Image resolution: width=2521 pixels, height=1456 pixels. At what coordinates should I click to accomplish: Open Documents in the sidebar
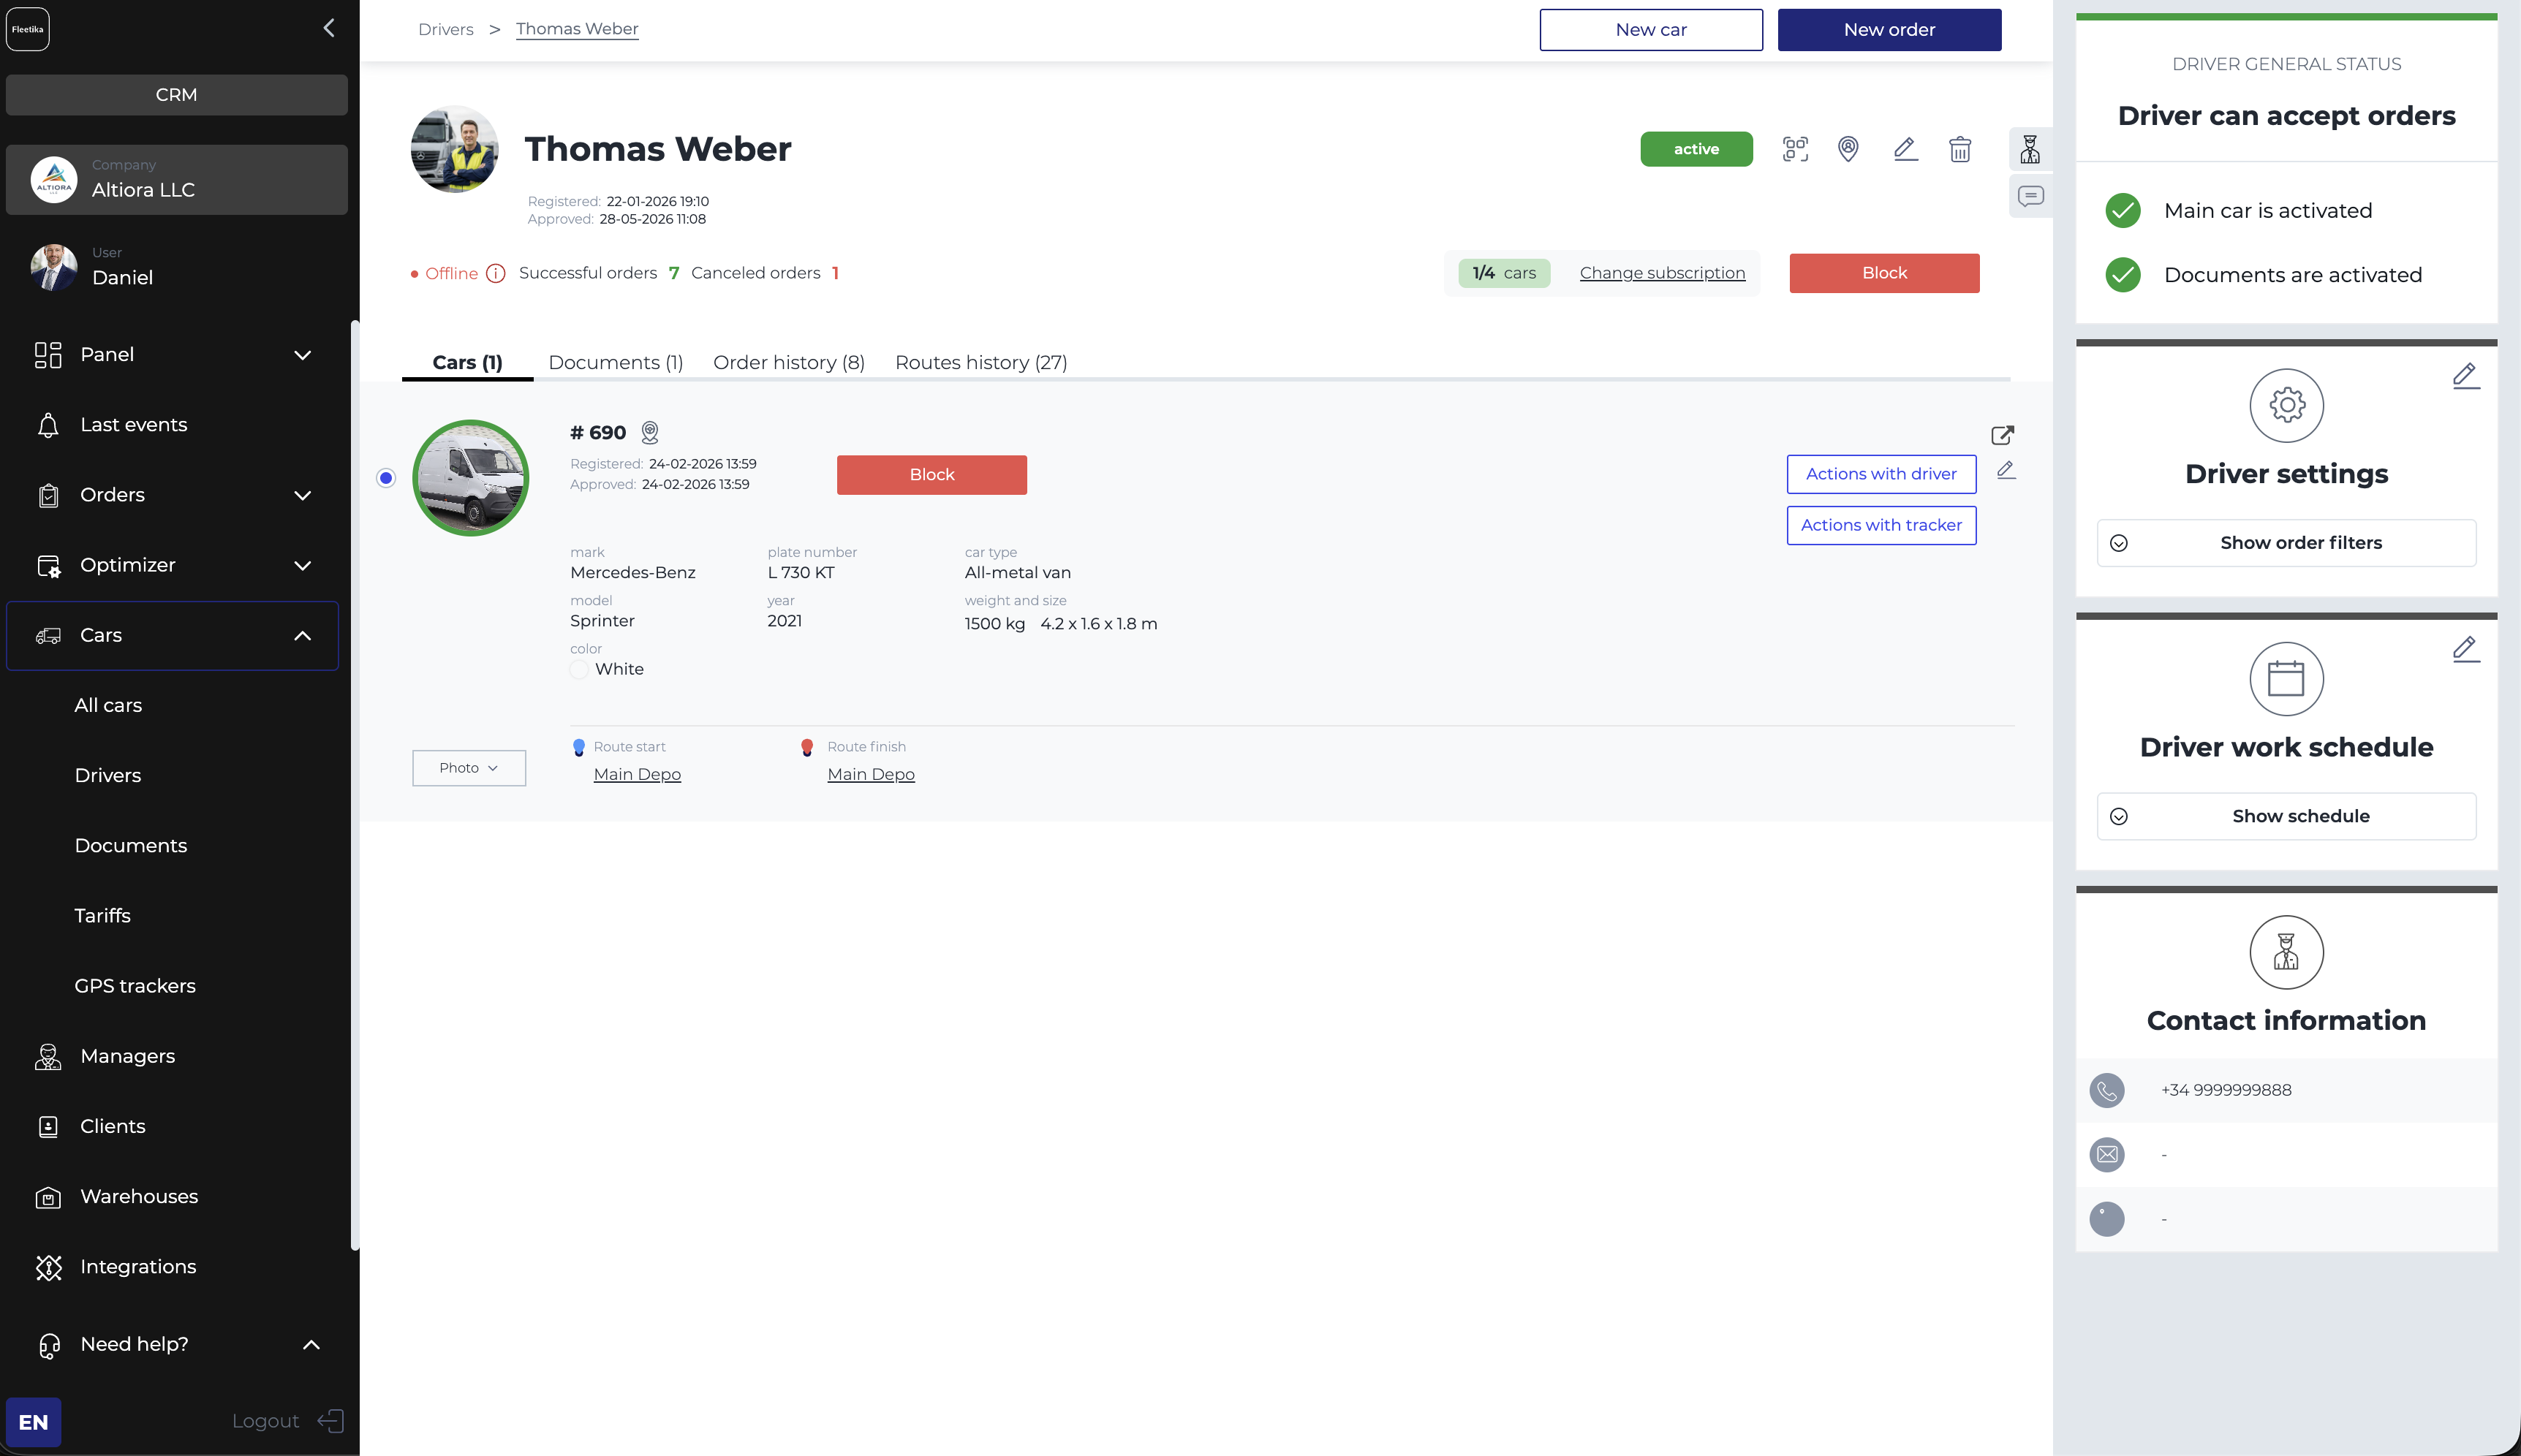coord(131,846)
